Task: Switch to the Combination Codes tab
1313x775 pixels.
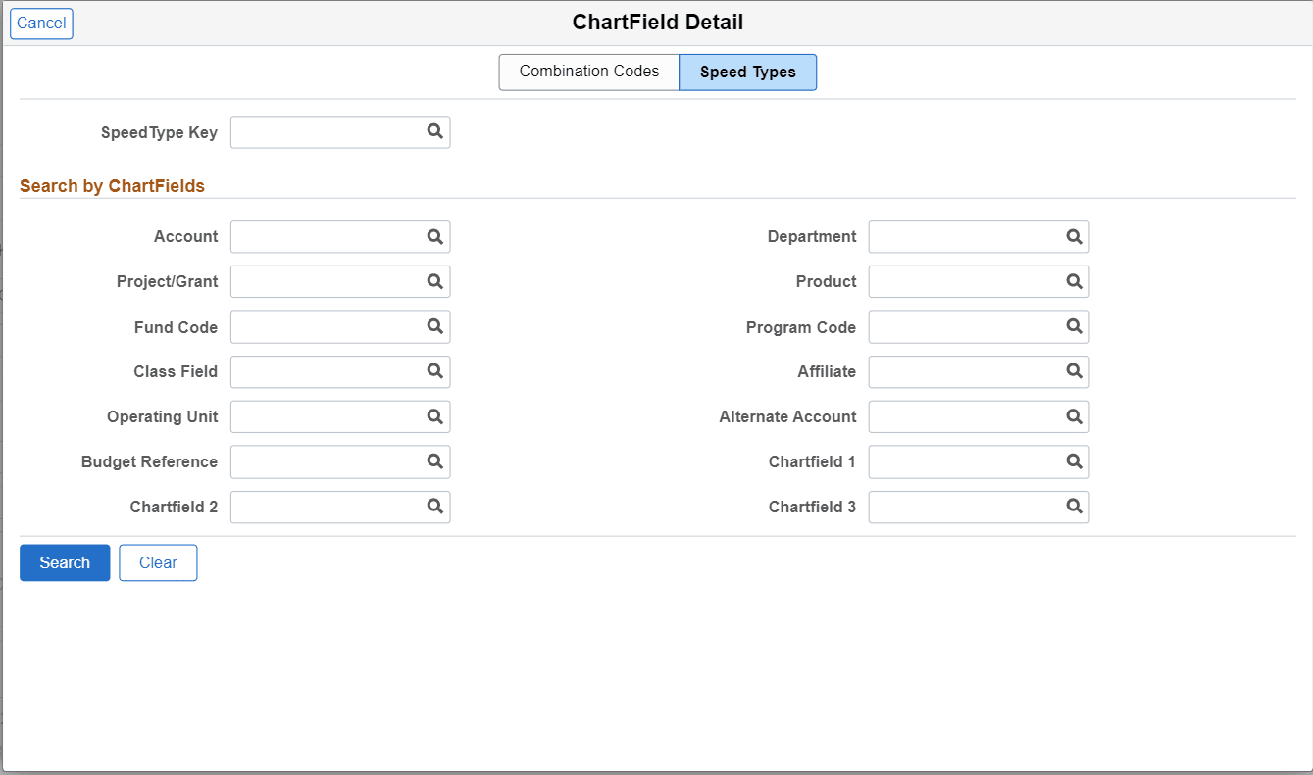Action: coord(588,72)
